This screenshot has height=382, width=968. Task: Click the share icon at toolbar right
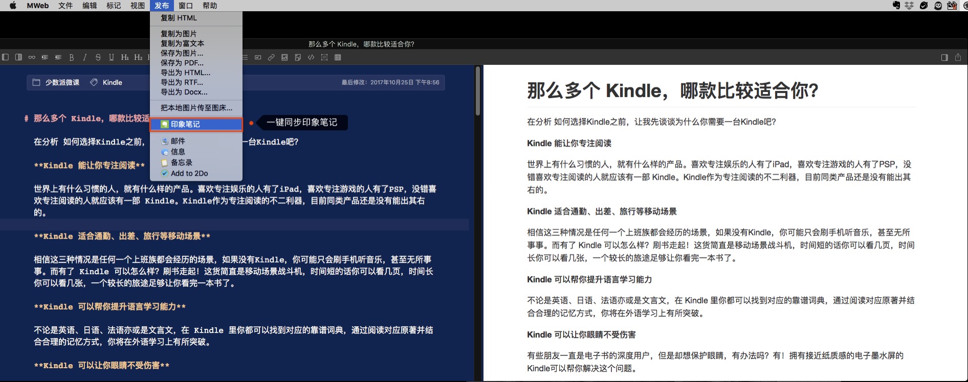(958, 57)
